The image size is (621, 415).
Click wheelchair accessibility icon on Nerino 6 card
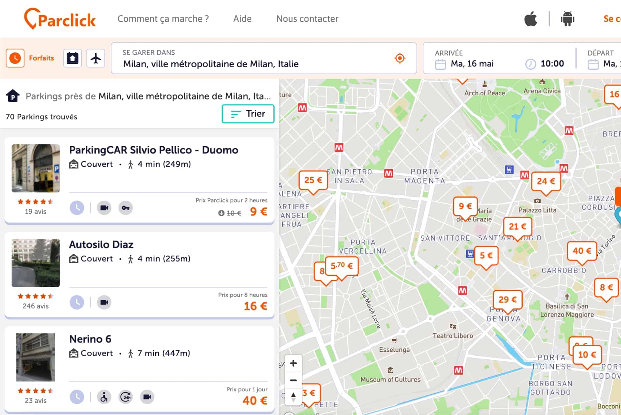[104, 397]
